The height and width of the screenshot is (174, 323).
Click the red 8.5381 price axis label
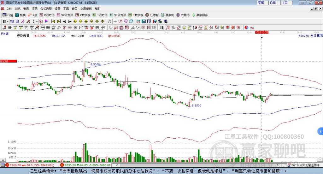(9, 61)
